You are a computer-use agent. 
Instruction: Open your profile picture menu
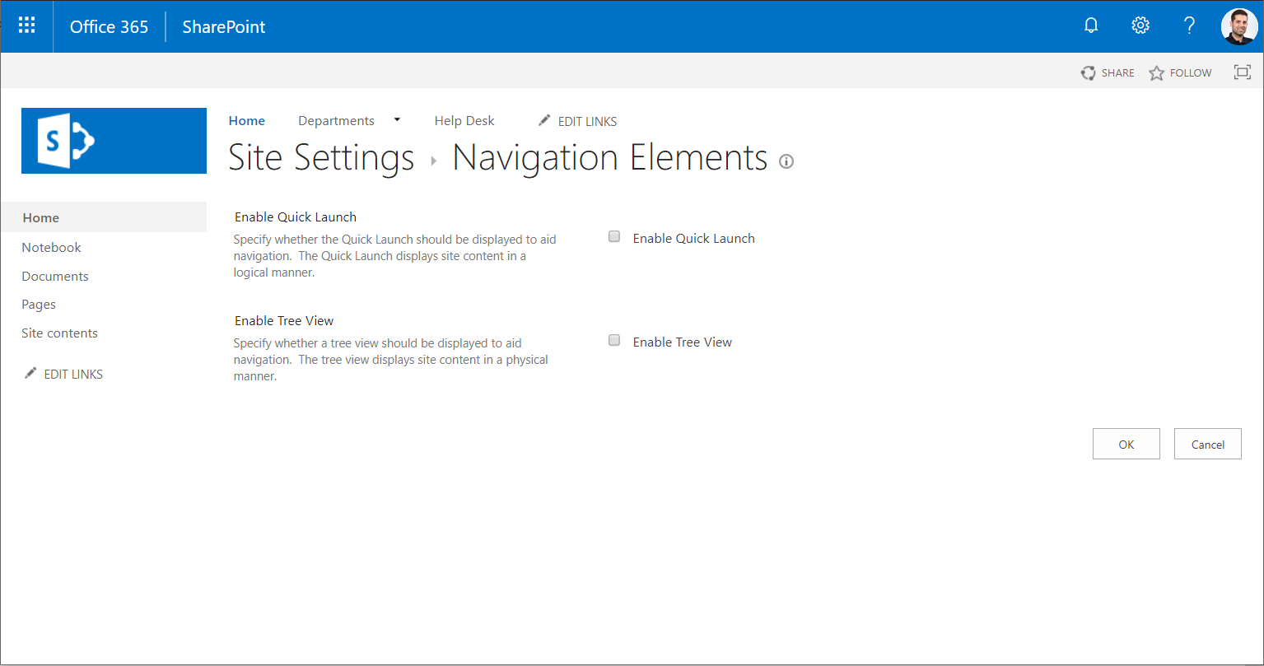click(x=1238, y=26)
